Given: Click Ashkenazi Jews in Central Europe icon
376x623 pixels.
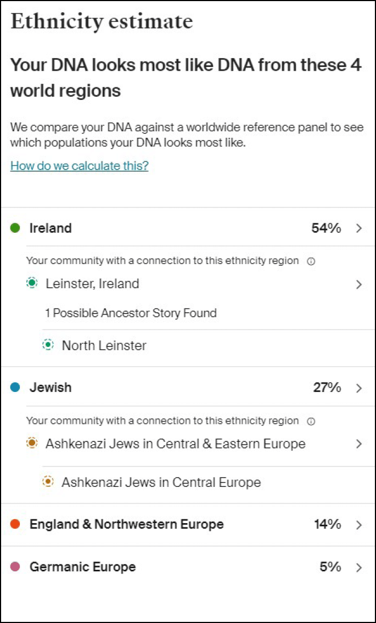Looking at the screenshot, I should point(48,482).
